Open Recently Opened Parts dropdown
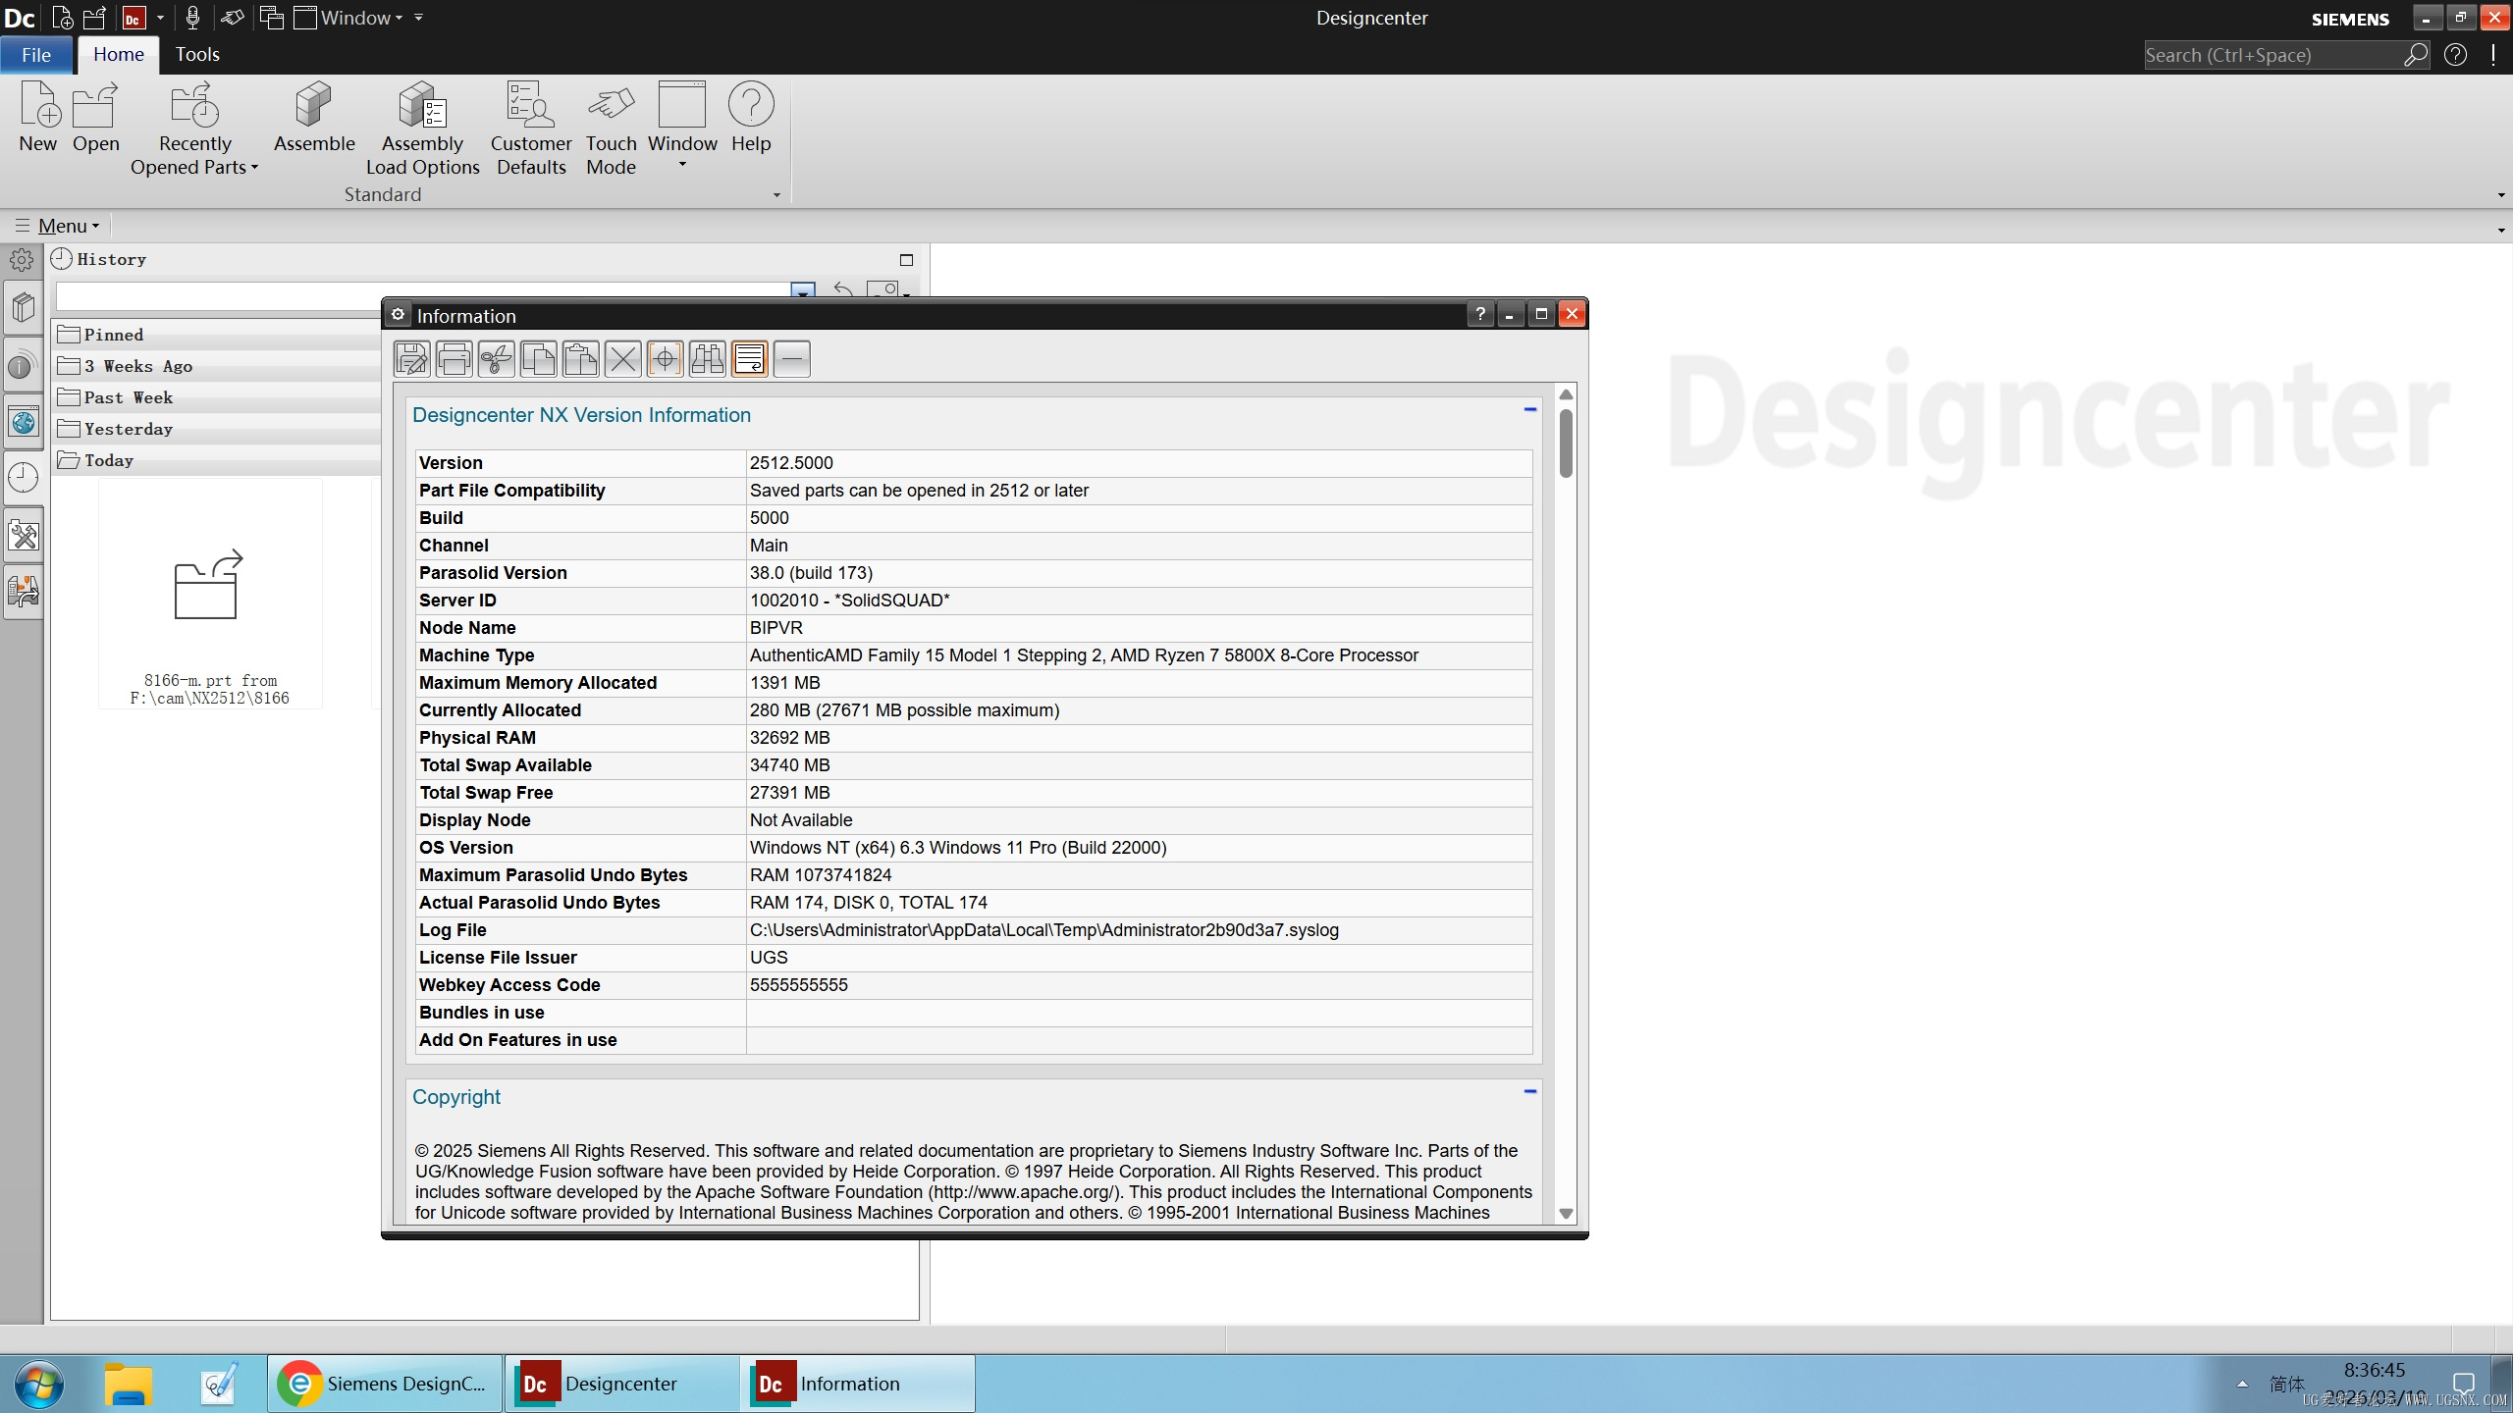 tap(194, 130)
